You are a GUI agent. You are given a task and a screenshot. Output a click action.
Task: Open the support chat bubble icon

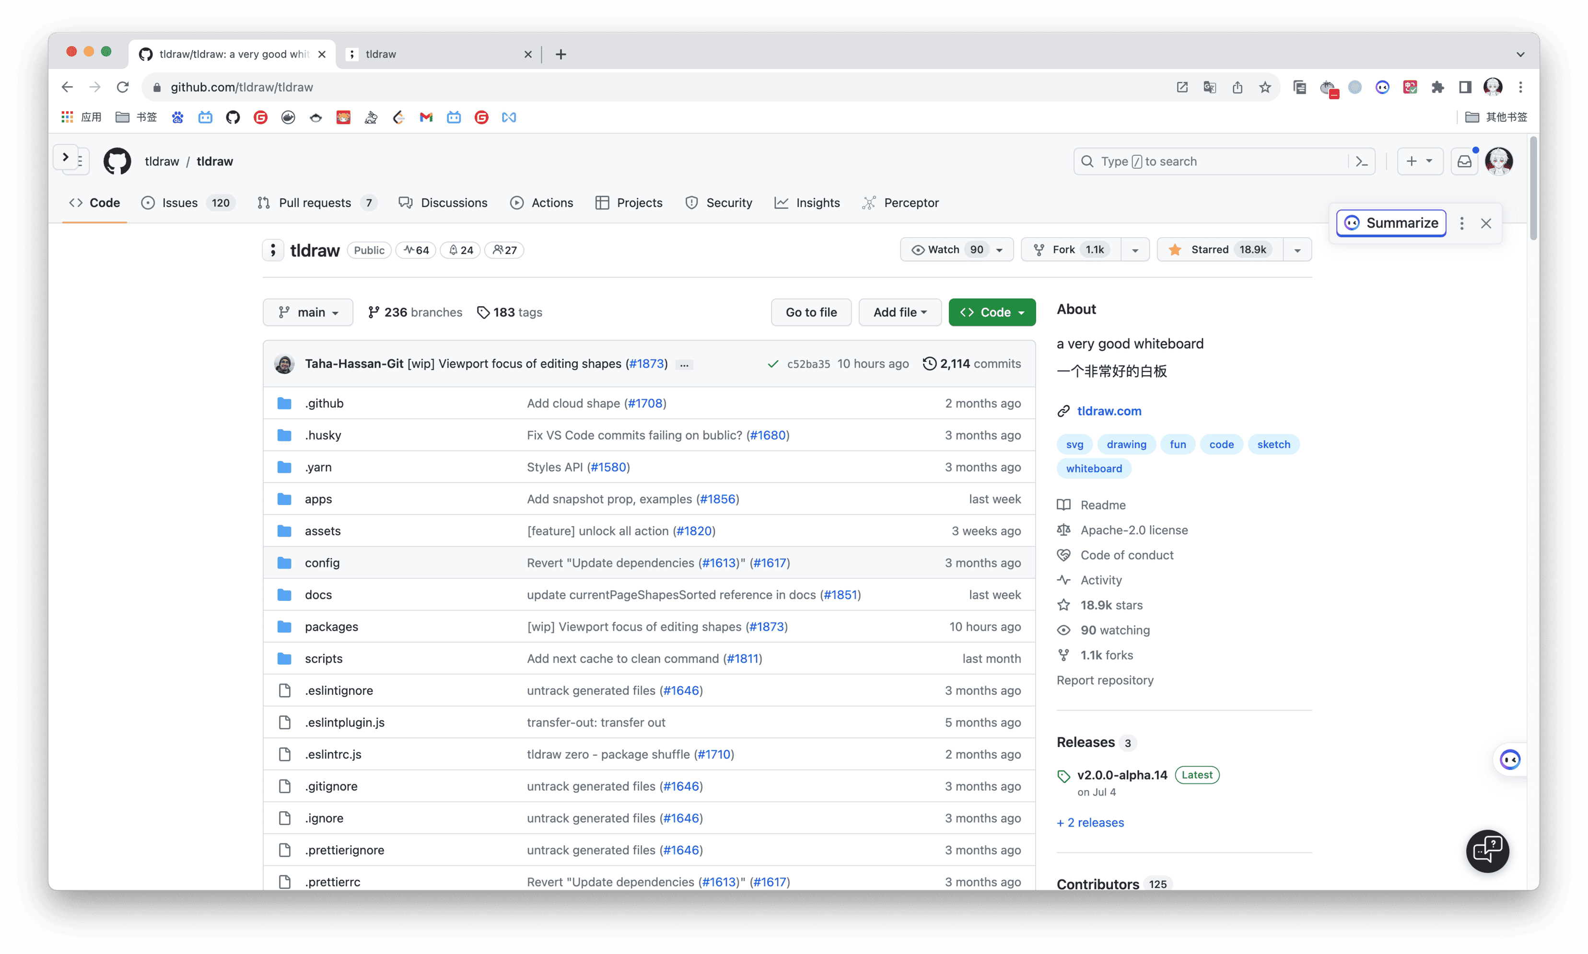tap(1487, 851)
